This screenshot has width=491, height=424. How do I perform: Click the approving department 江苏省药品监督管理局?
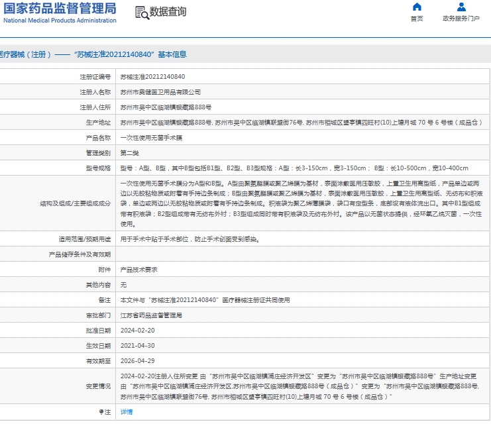(151, 315)
